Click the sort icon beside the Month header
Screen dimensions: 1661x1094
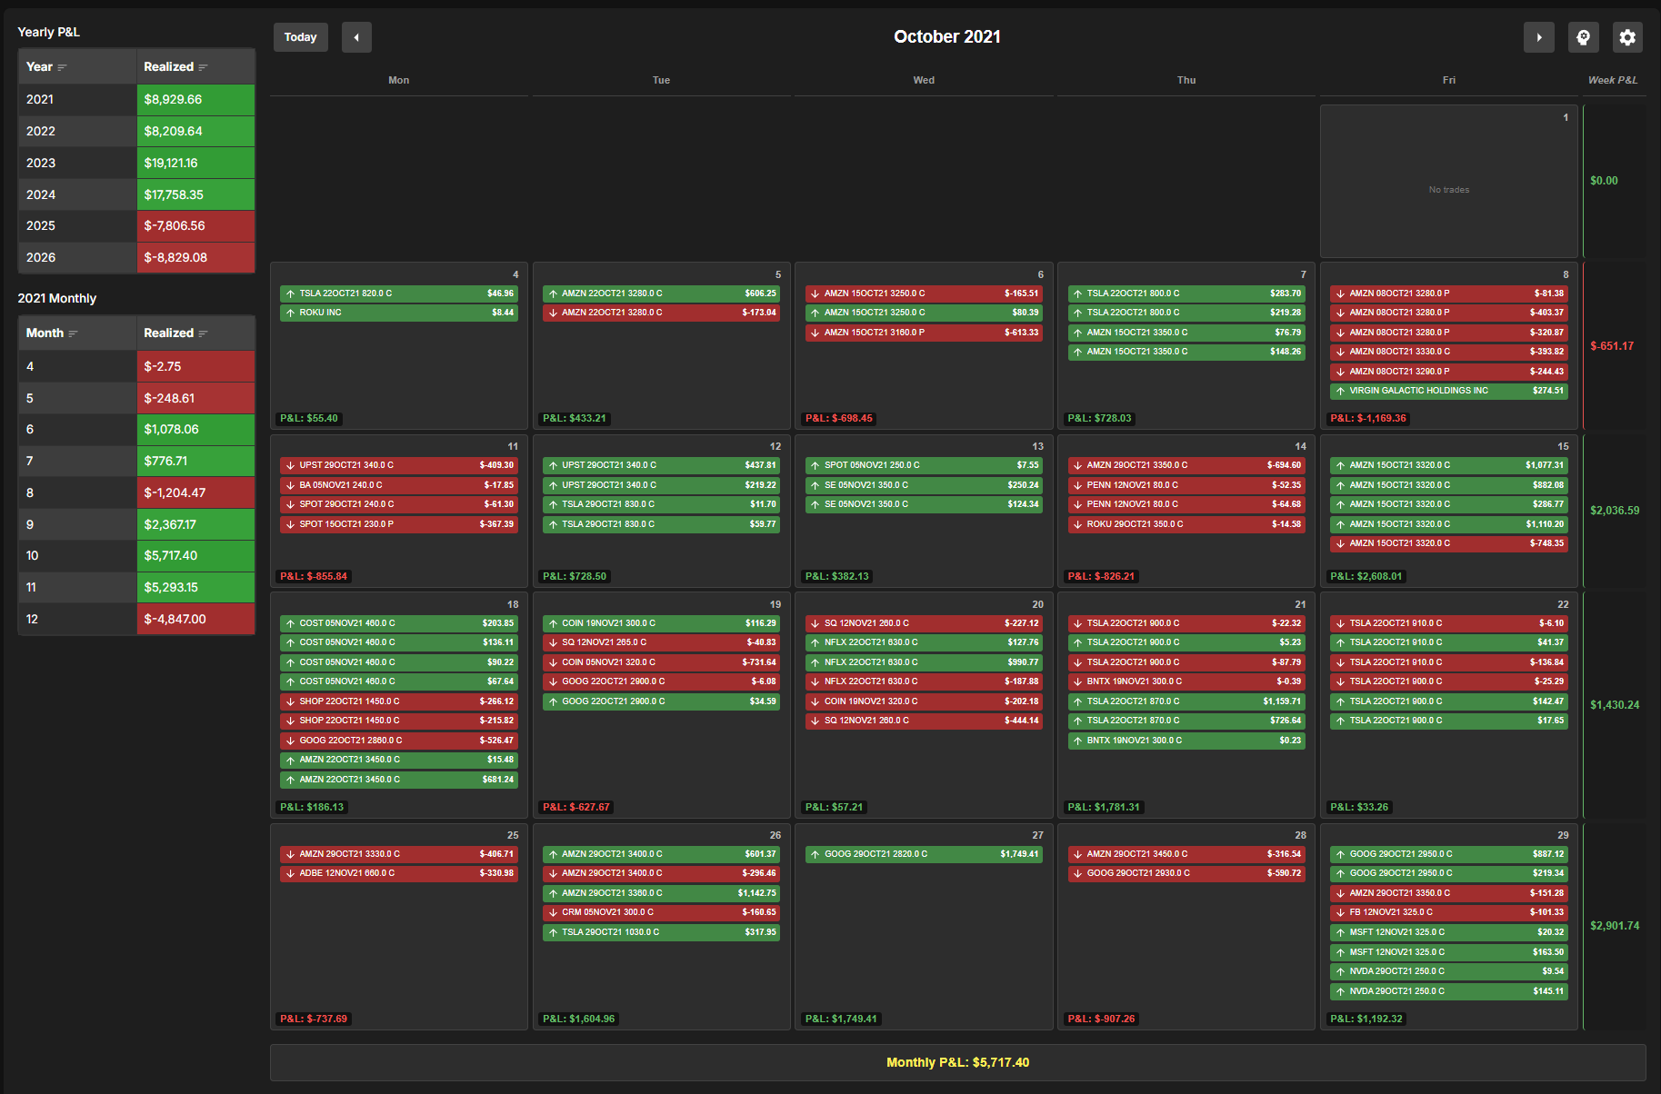point(74,333)
